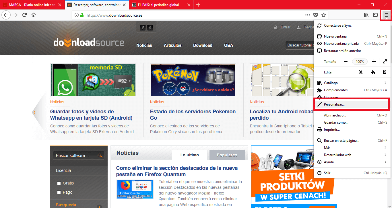392x208 pixels.
Task: Open Guardar fotos y videos Whatsapp article
Action: [x=91, y=115]
